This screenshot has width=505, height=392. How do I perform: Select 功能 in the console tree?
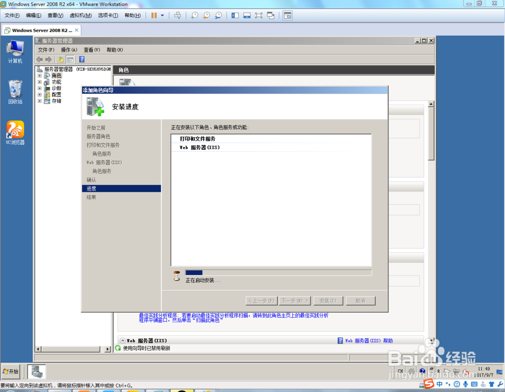tap(57, 82)
